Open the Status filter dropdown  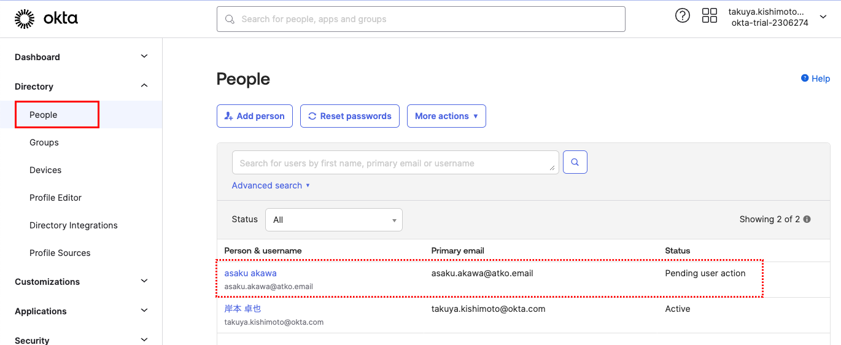(333, 220)
